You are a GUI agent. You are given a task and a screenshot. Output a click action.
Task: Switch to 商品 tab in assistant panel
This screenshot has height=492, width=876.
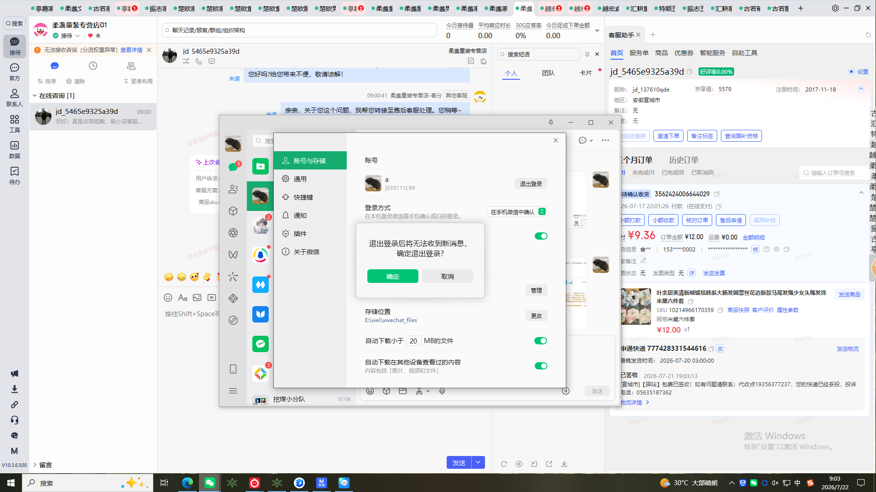(662, 53)
